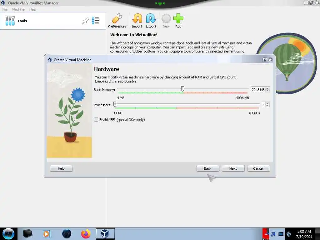The height and width of the screenshot is (240, 320).
Task: Open the Windows Start button
Action: (x=8, y=234)
